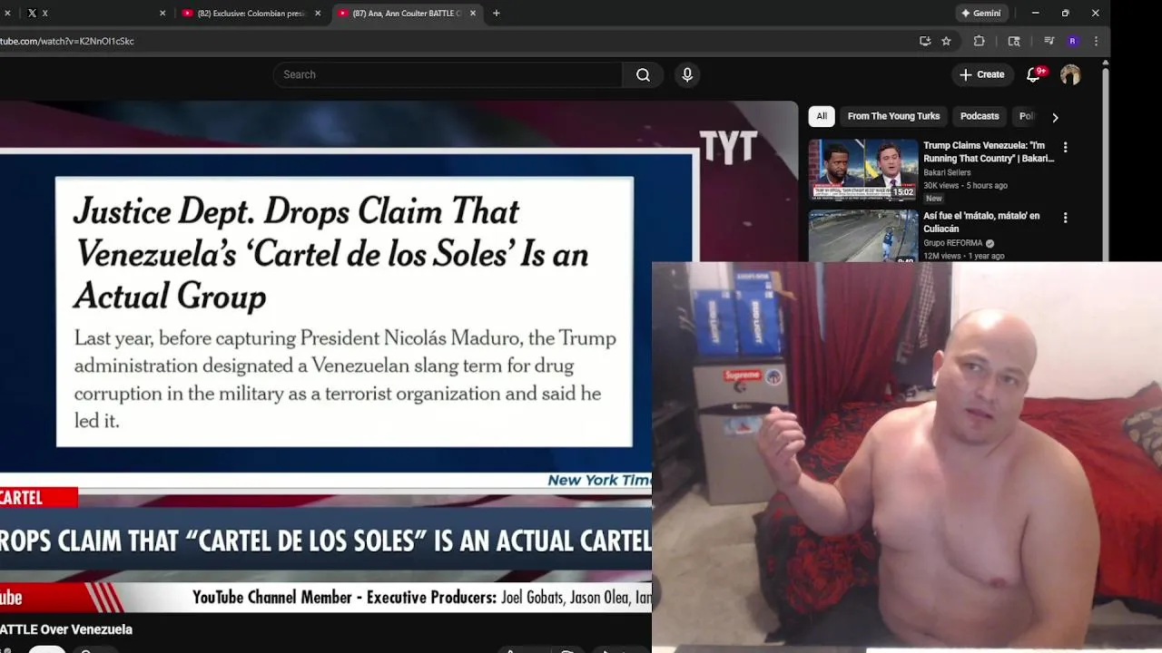This screenshot has width=1162, height=653.
Task: Switch to the Exclusive: Colombian president tab
Action: [251, 13]
